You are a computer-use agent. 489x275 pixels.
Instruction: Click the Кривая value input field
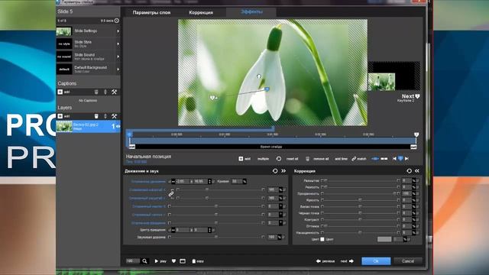[237, 181]
